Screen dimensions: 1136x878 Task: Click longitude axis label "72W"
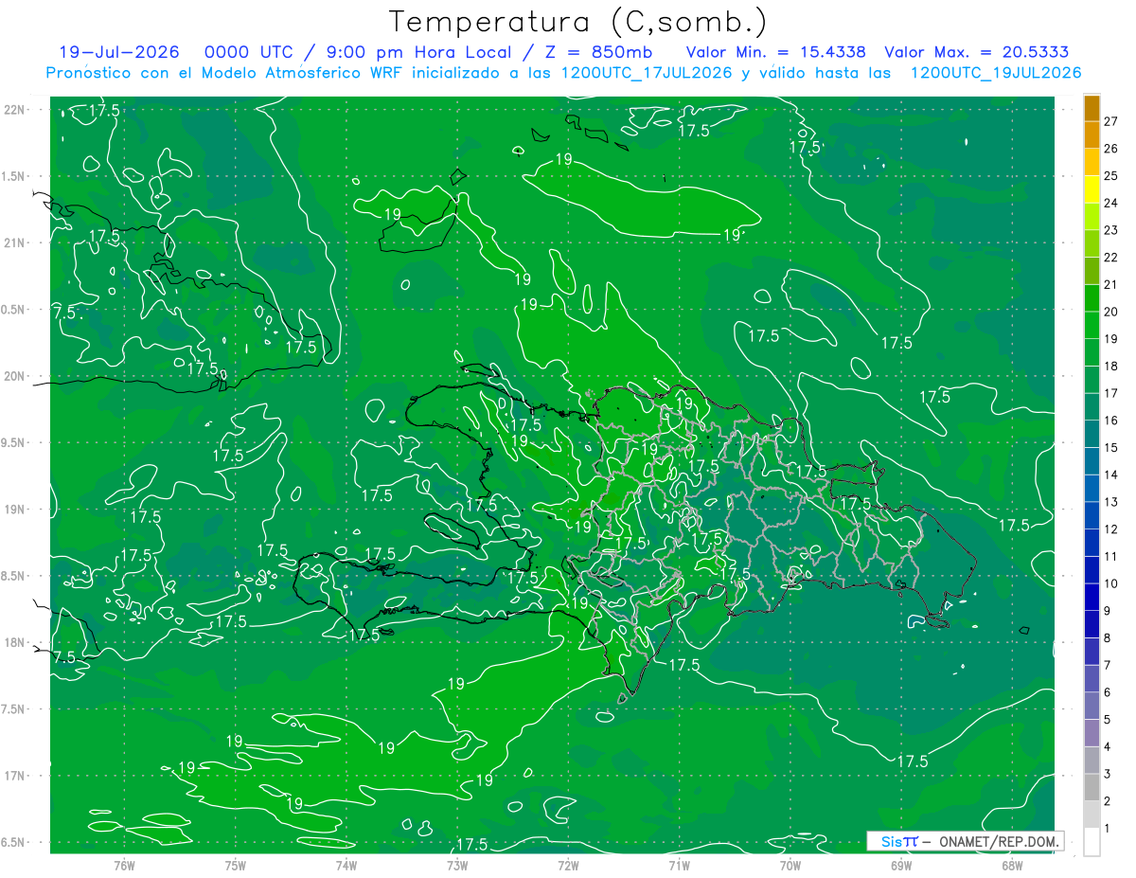click(568, 865)
